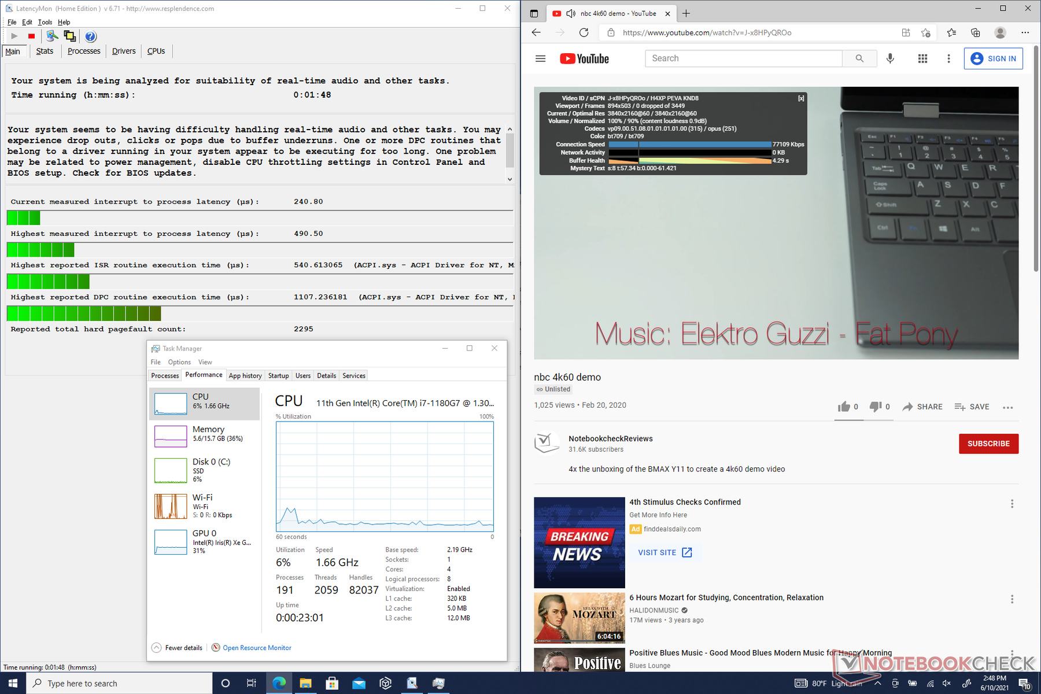The width and height of the screenshot is (1041, 694).
Task: Show hidden system tray icons
Action: pyautogui.click(x=877, y=683)
